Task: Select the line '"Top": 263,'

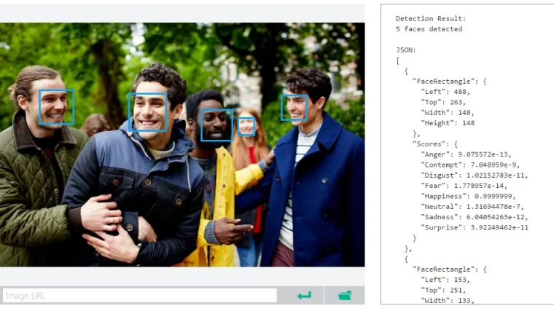Action: pos(443,102)
